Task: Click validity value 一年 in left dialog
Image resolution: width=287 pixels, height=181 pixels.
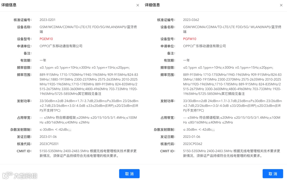Action: [43, 60]
